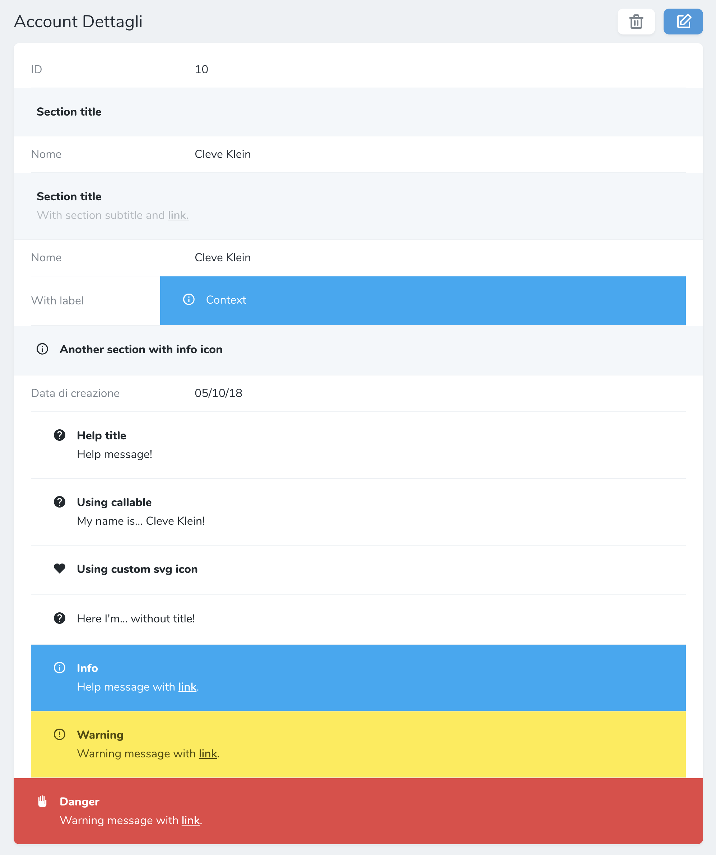
Task: Click the blue Context label text
Action: (226, 300)
